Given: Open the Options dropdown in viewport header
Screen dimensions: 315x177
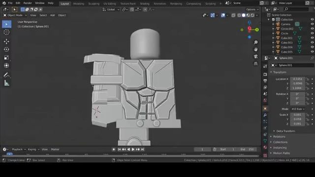Looking at the screenshot, I should pyautogui.click(x=252, y=9).
